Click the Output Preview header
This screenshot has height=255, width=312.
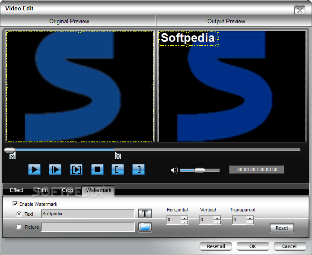pyautogui.click(x=226, y=21)
